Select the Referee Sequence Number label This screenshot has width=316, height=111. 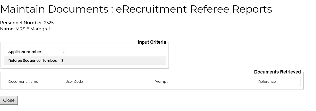32,61
